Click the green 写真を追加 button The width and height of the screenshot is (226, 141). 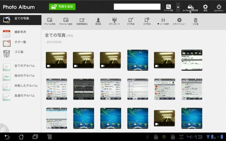tap(62, 7)
